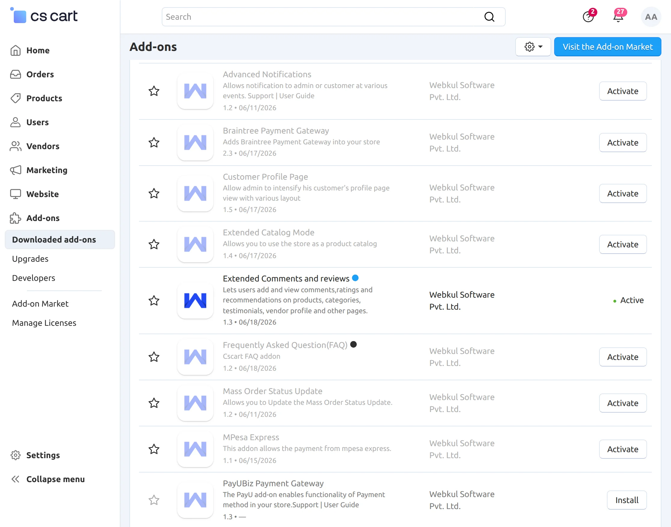Open the Orders menu
The image size is (671, 527).
click(40, 74)
